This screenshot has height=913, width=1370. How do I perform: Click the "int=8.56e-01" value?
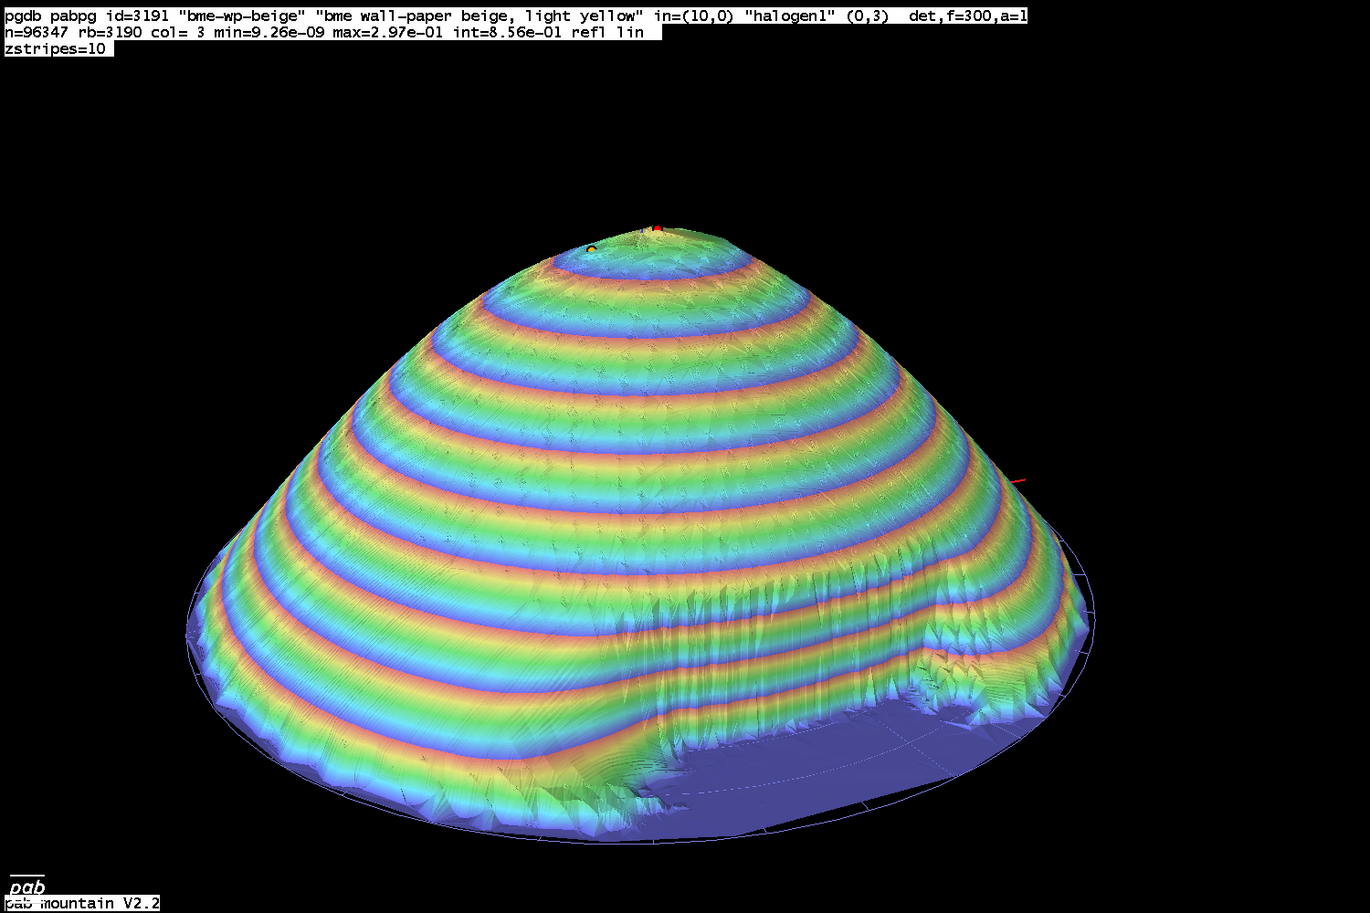tap(507, 33)
